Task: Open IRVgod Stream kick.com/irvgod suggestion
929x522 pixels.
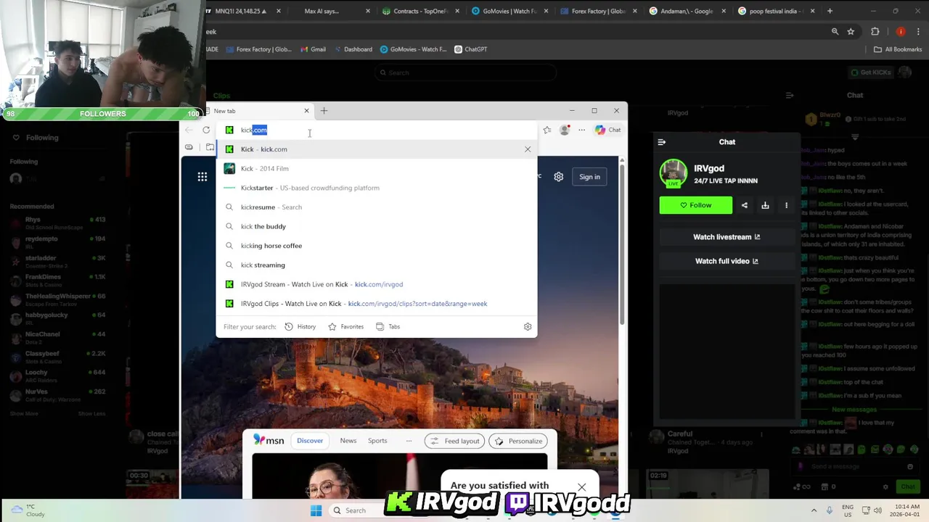Action: click(377, 284)
